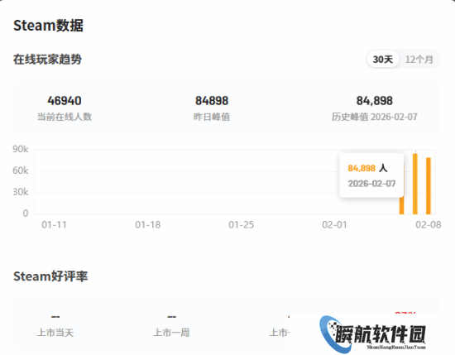Click the tallest orange bar in chart
This screenshot has width=455, height=355.
point(415,184)
